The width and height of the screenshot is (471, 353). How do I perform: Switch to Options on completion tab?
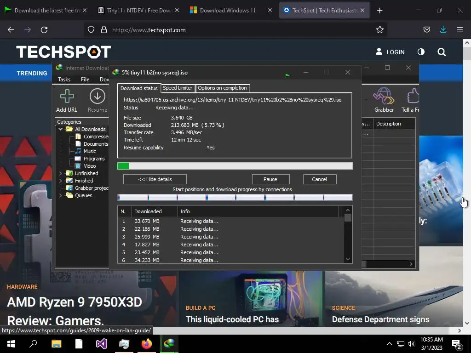(x=222, y=88)
